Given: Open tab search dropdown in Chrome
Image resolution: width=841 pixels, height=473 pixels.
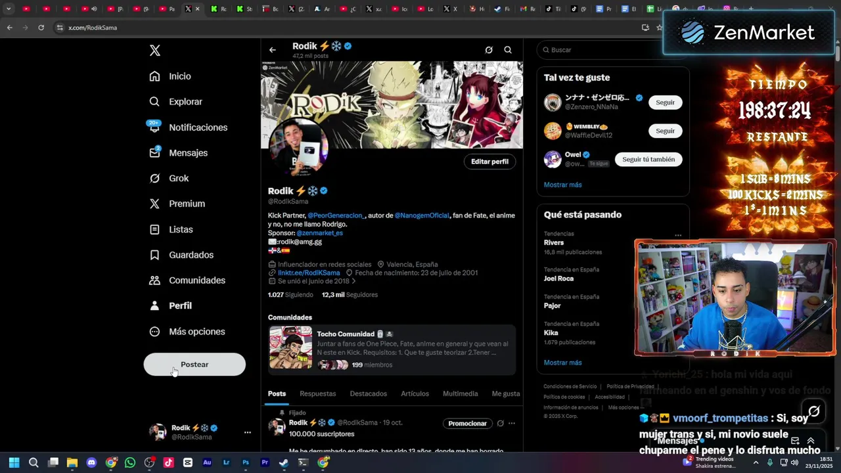Looking at the screenshot, I should tap(9, 9).
